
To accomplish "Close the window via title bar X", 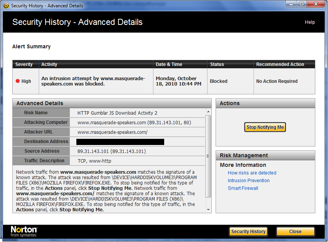I will [316, 4].
